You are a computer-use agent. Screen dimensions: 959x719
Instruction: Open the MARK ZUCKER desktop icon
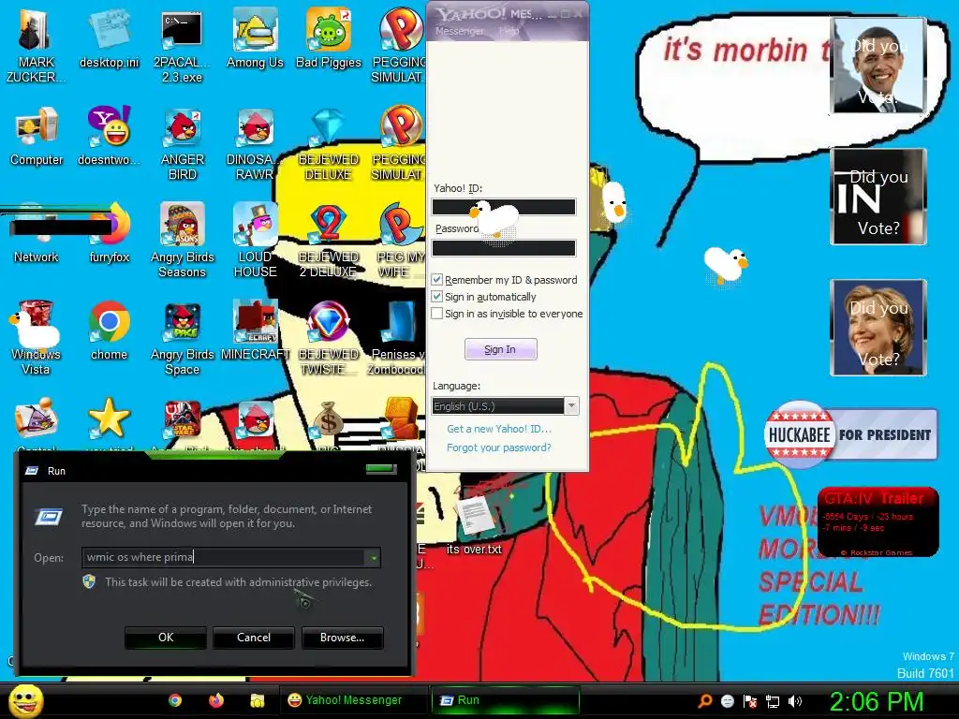click(x=36, y=46)
